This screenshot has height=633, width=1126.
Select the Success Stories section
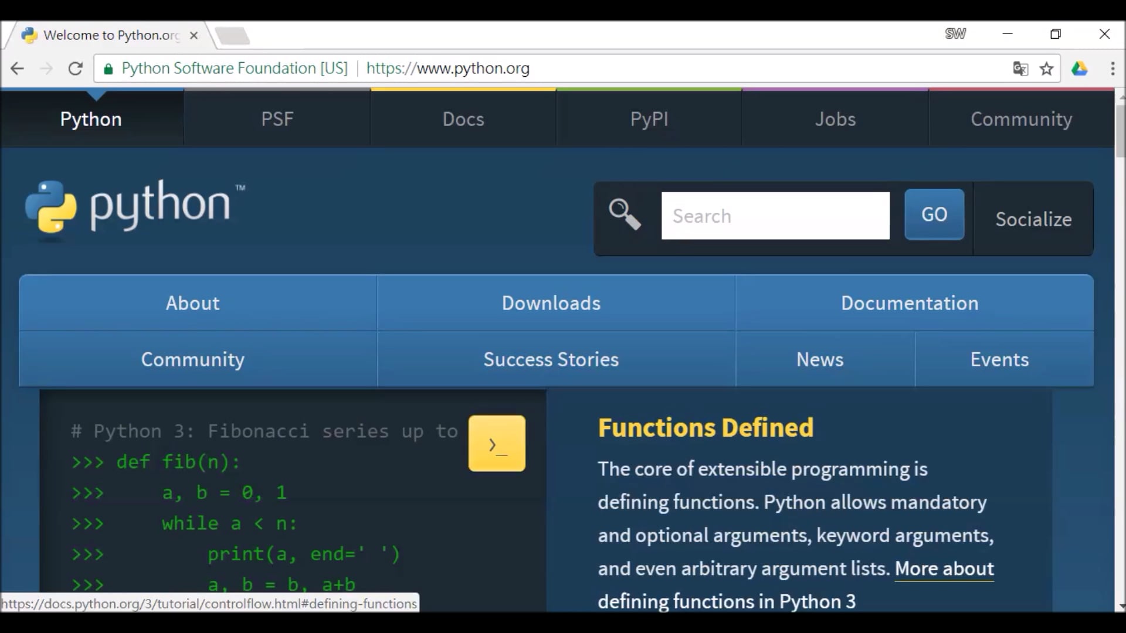[551, 359]
